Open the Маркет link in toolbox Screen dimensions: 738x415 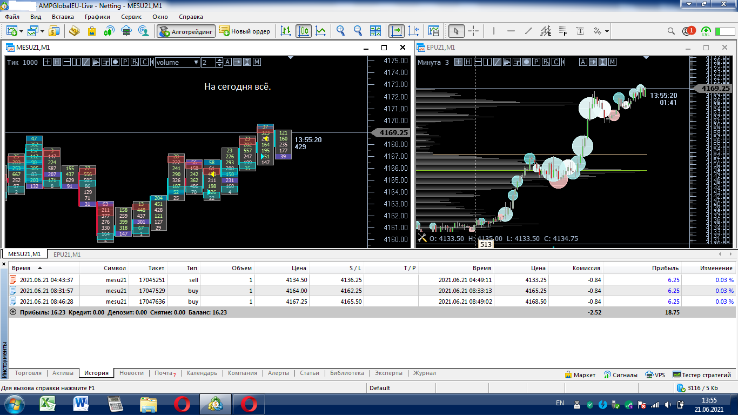tap(580, 374)
